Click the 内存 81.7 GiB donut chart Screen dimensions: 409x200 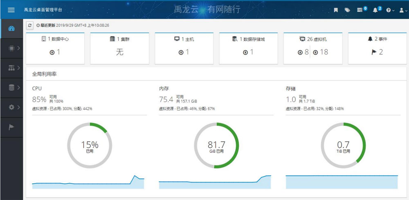[216, 146]
